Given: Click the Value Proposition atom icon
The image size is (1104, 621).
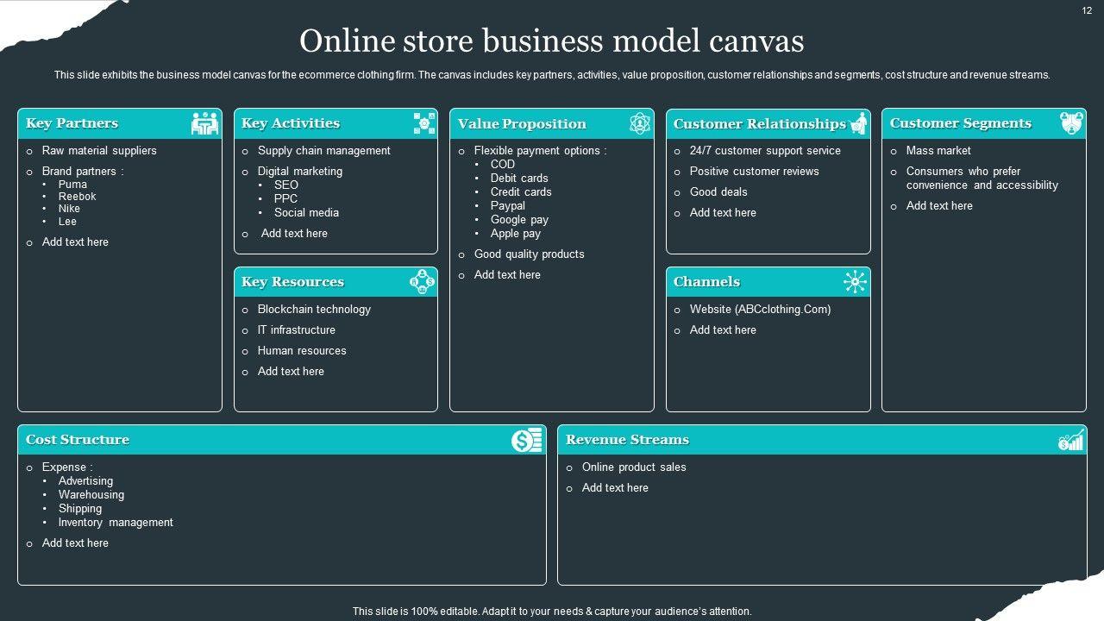Looking at the screenshot, I should [639, 123].
